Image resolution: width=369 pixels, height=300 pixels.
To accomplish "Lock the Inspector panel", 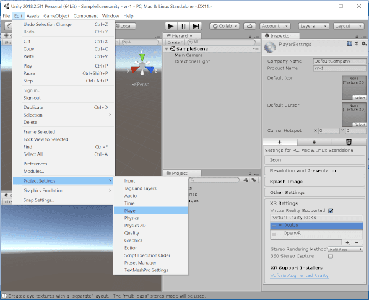I will pyautogui.click(x=357, y=37).
